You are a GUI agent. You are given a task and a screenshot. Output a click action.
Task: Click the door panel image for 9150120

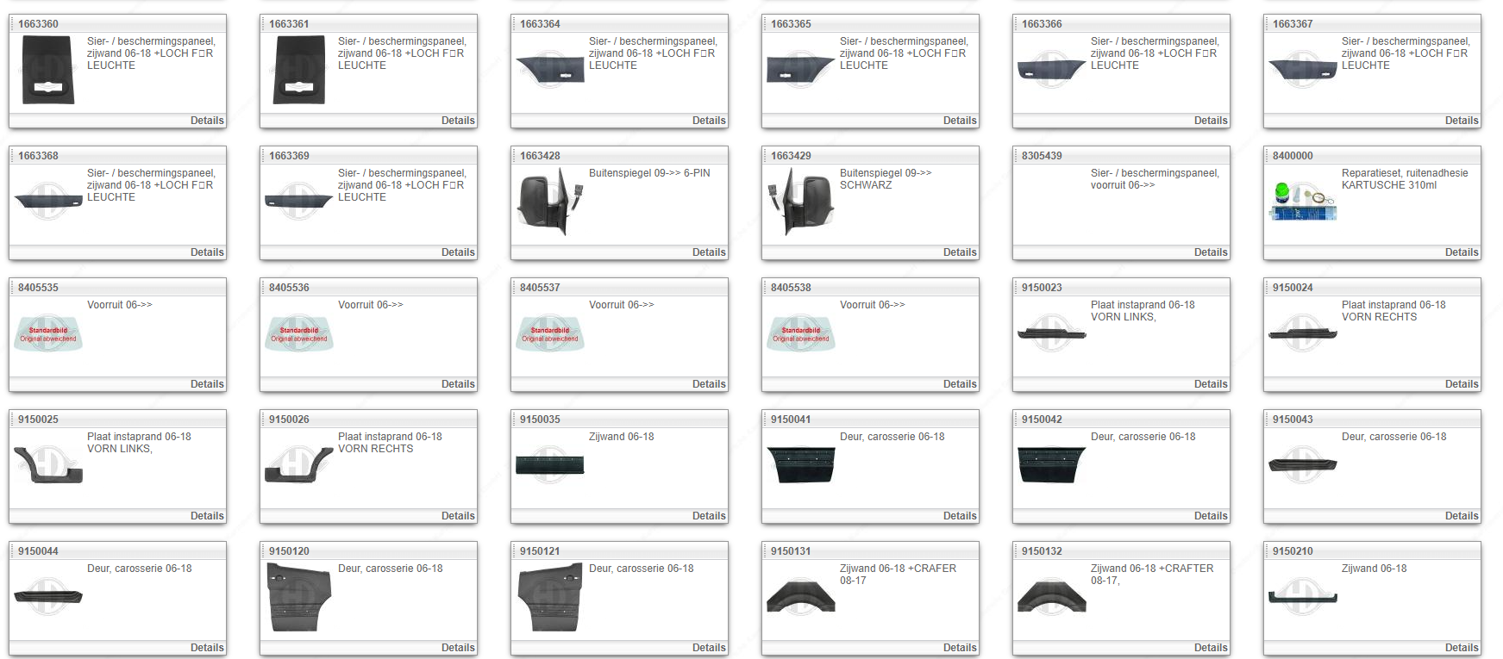pos(299,597)
